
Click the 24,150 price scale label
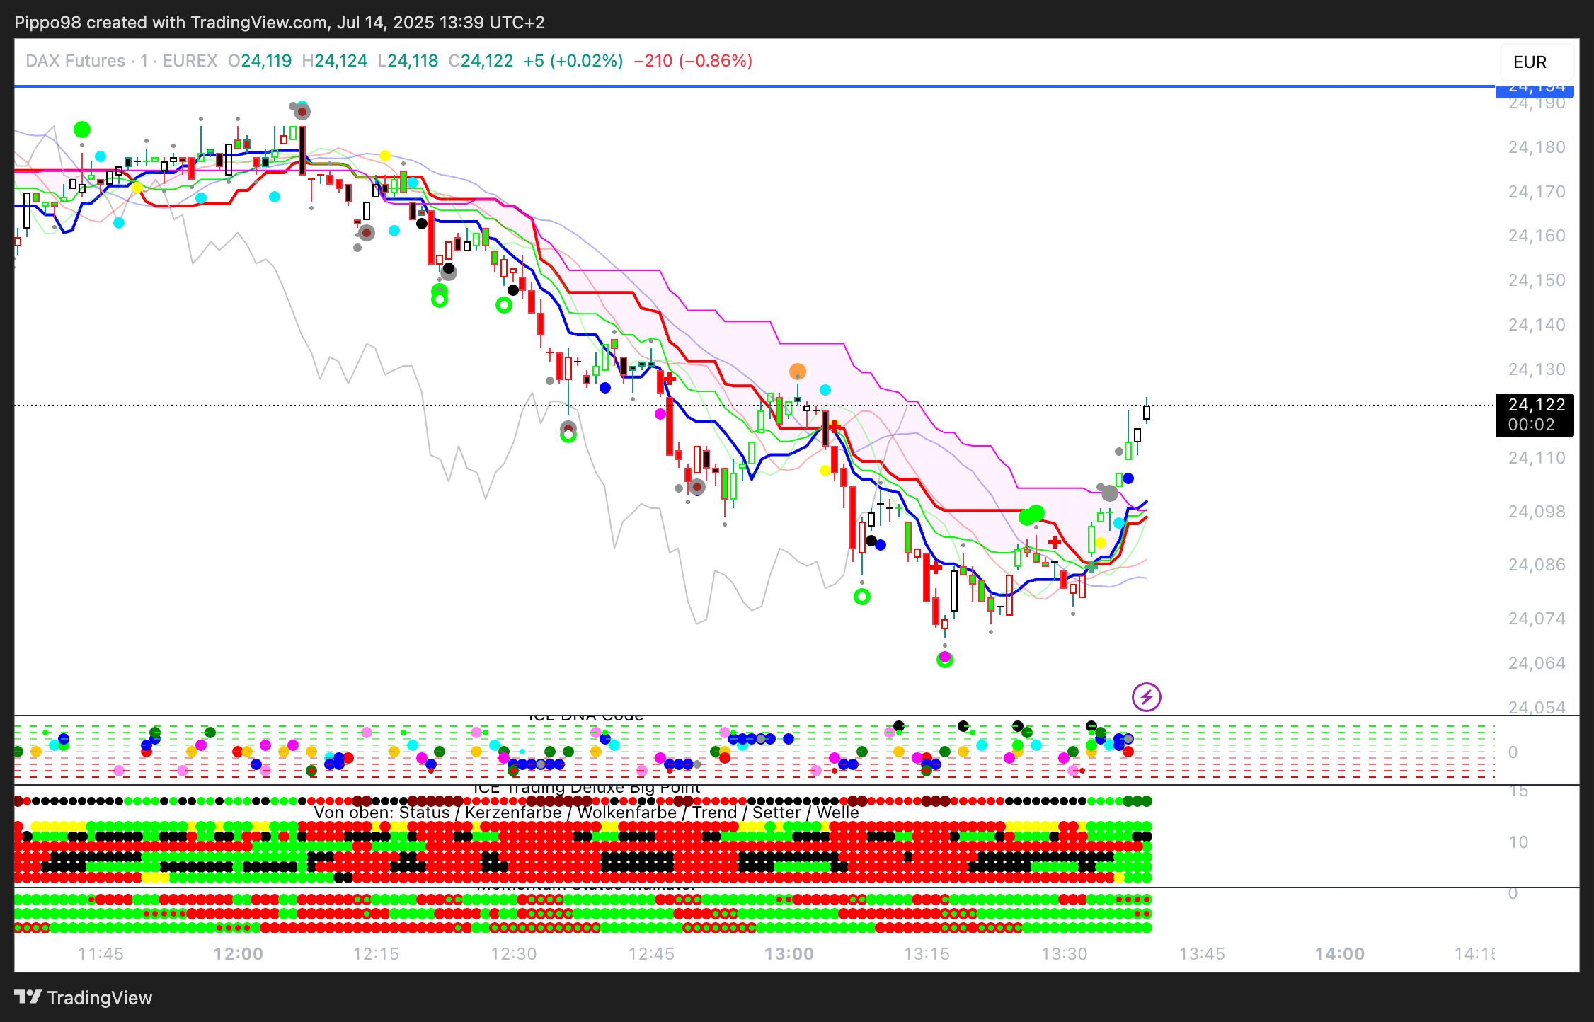coord(1536,280)
